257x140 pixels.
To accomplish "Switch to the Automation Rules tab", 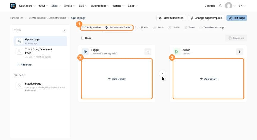I will pyautogui.click(x=118, y=28).
